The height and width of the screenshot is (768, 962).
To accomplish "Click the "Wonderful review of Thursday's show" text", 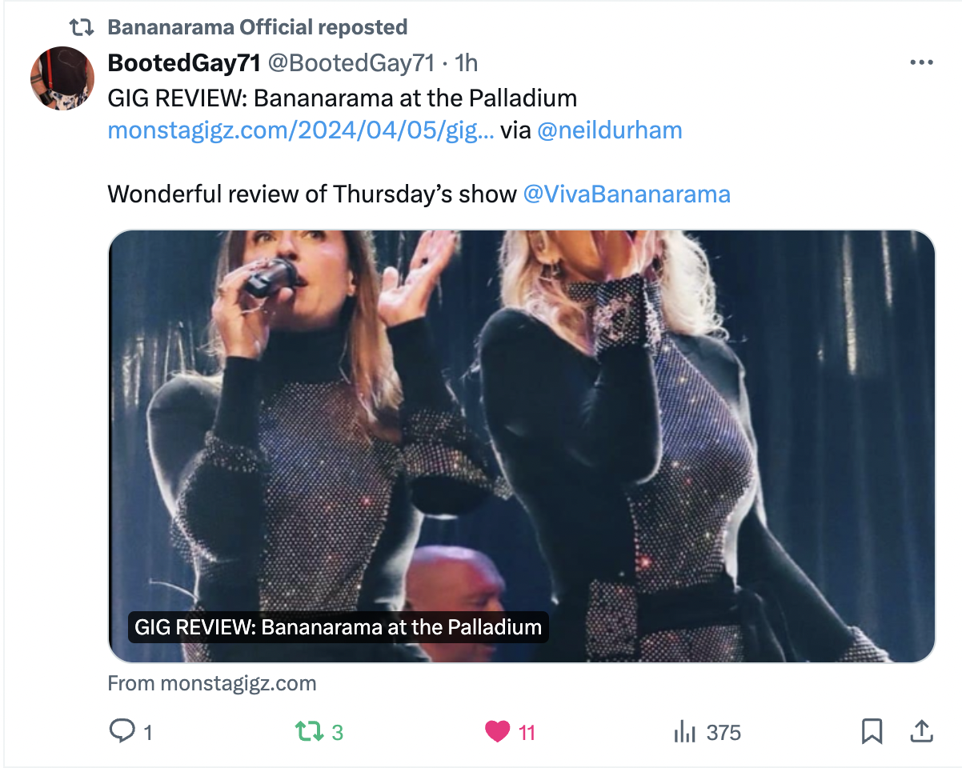I will coord(312,194).
